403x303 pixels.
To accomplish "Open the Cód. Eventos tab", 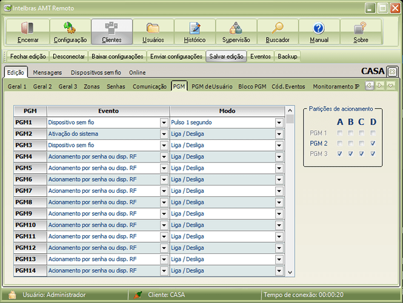I will coord(288,87).
